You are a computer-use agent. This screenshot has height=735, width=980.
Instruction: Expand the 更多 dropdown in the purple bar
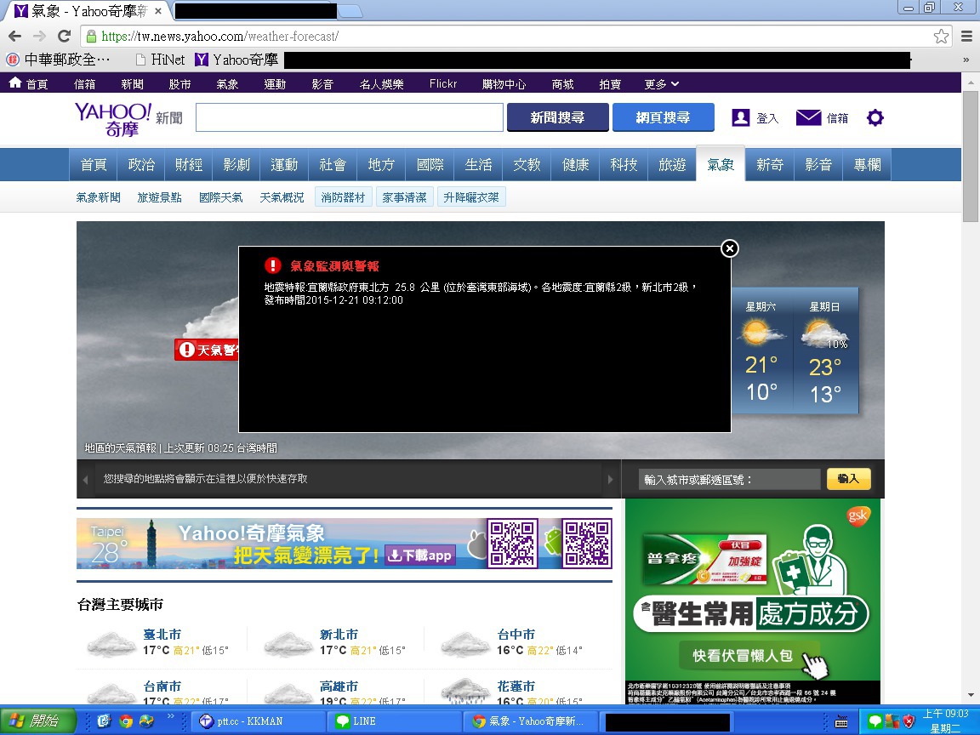tap(661, 83)
